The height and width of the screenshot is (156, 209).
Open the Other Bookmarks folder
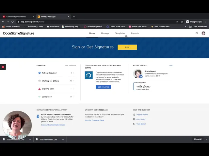(198, 27)
